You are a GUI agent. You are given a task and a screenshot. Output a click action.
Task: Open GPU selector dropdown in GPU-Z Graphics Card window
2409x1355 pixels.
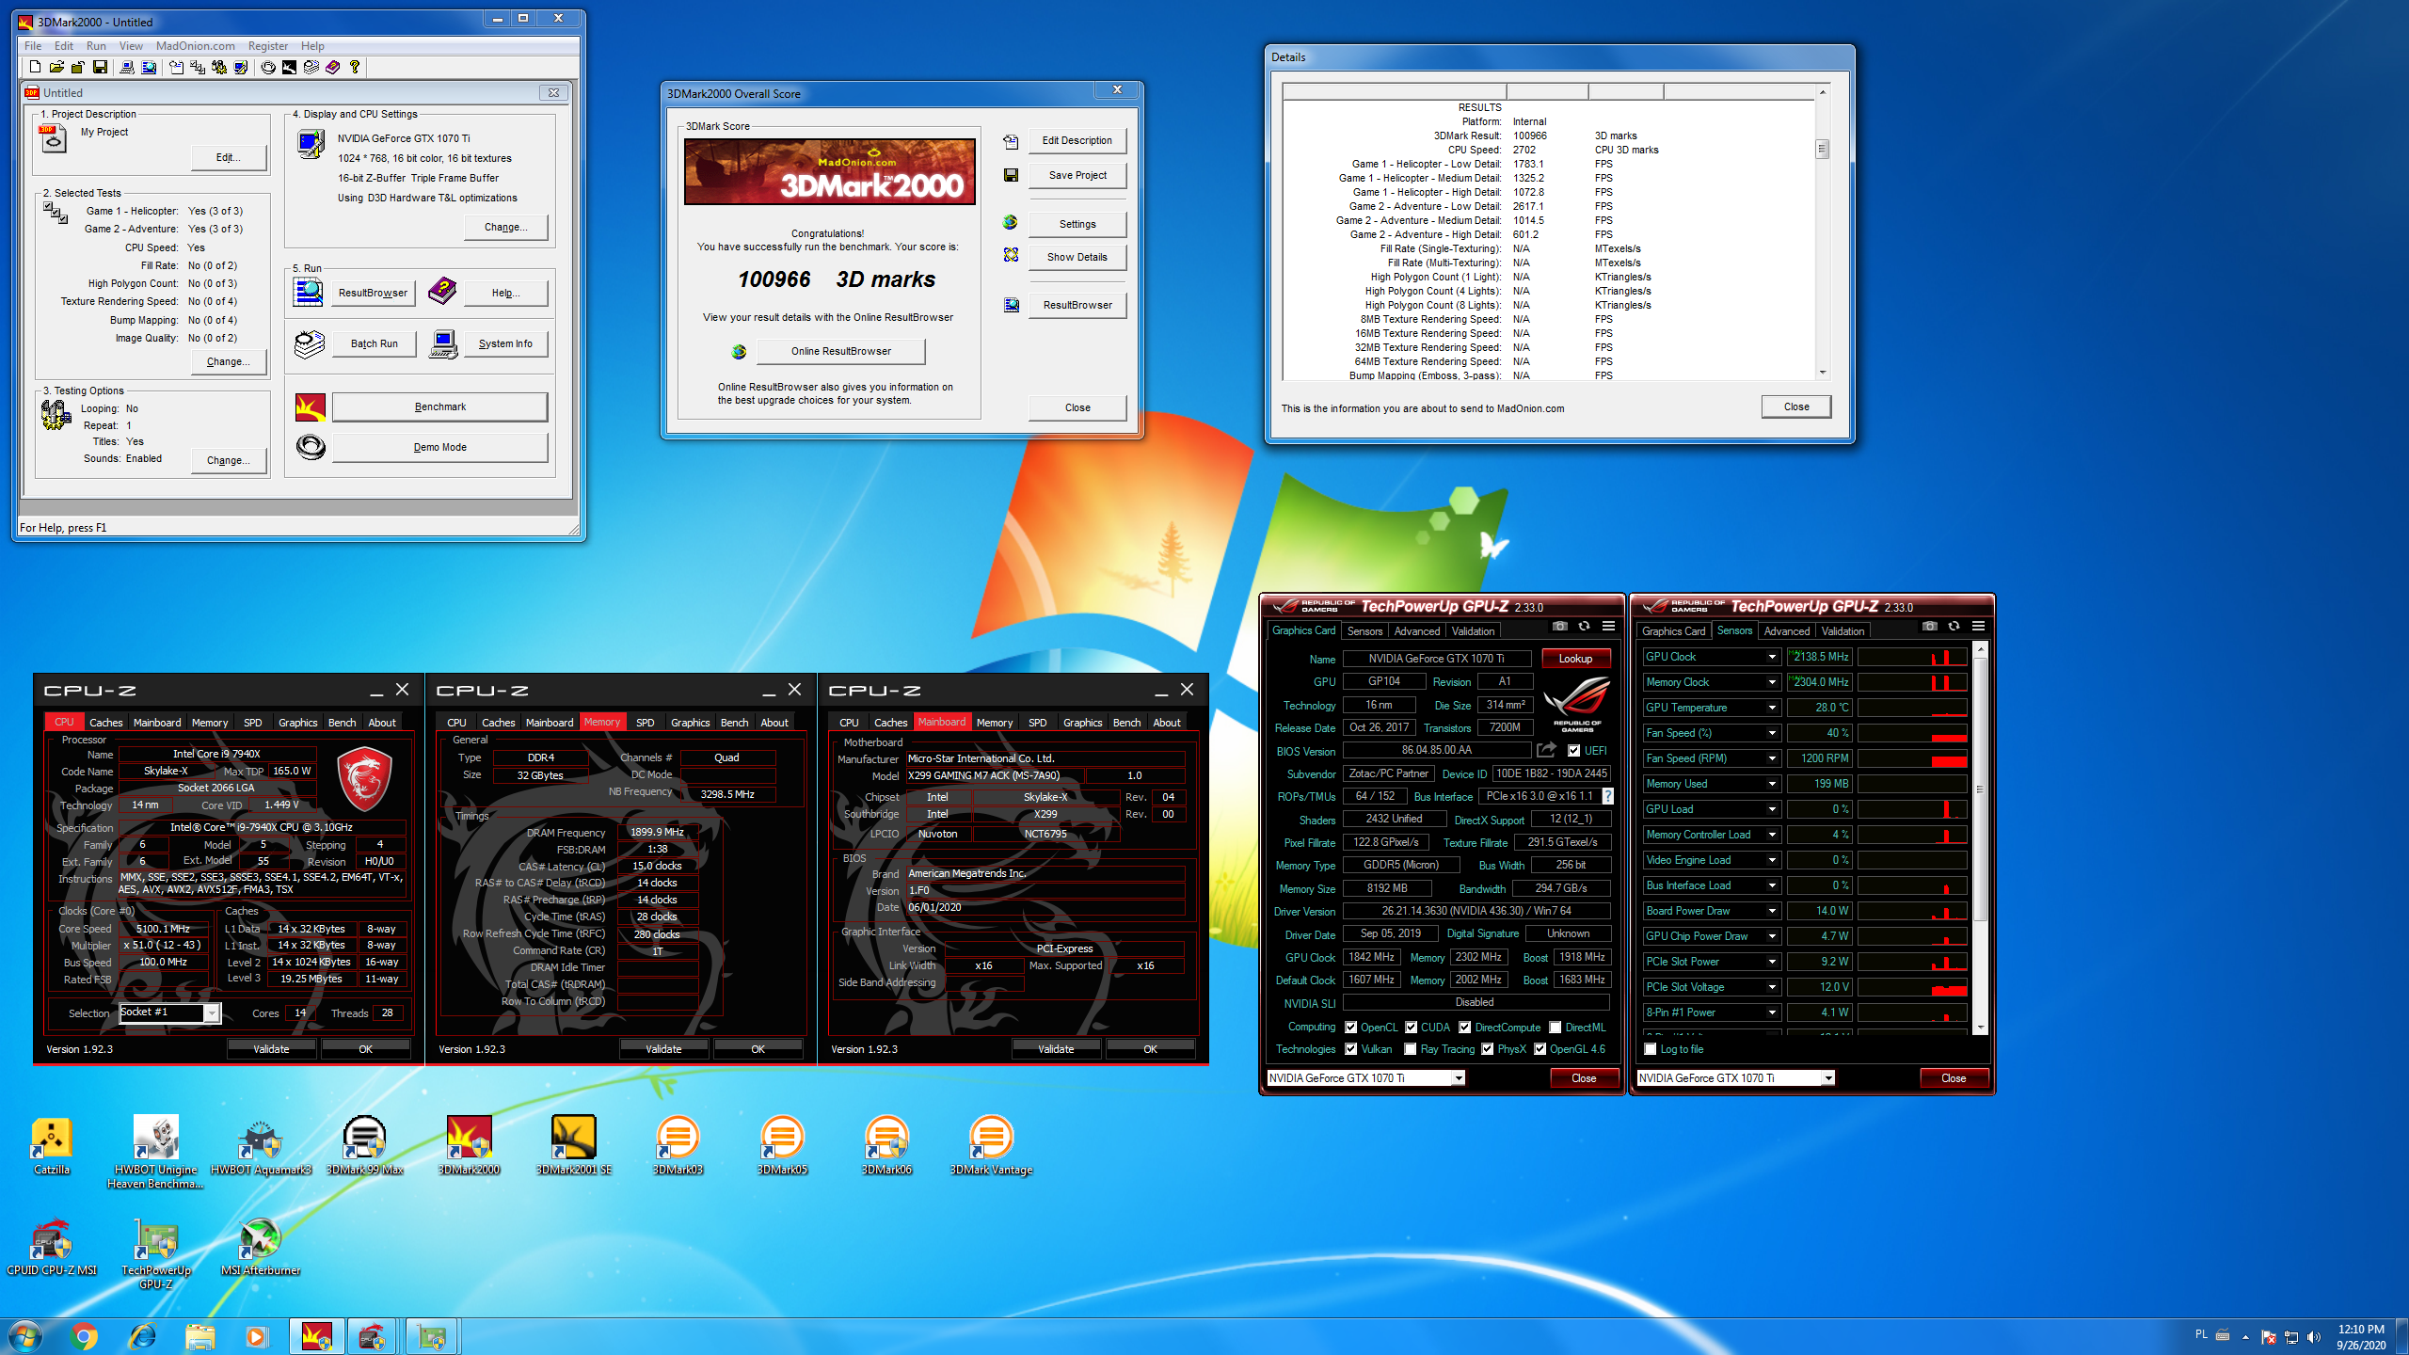[1458, 1078]
